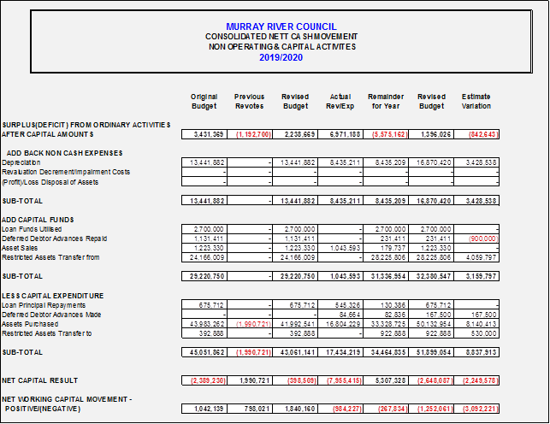Viewport: 550px width, 424px height.
Task: Click the Loan Funds Utilised row label
Action: point(32,229)
